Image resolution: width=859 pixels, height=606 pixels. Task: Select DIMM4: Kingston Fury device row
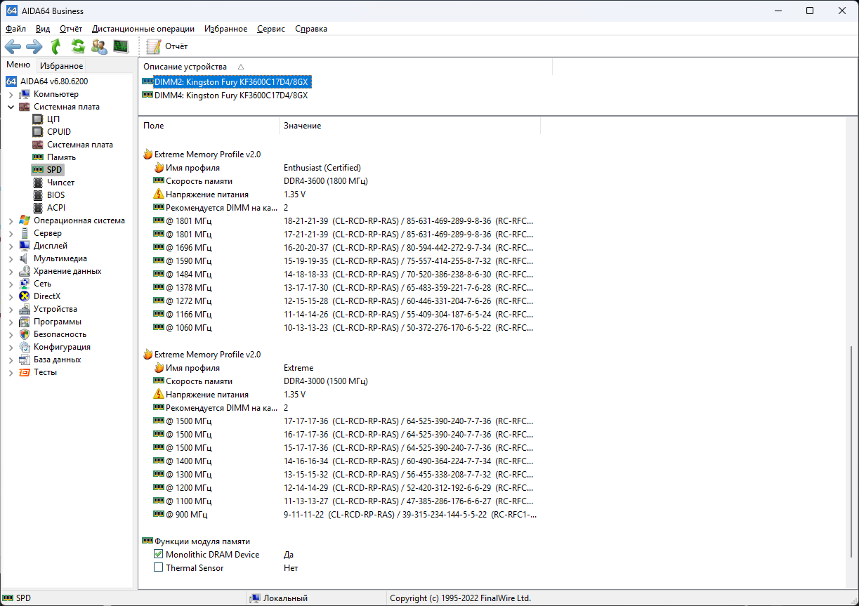pyautogui.click(x=225, y=95)
